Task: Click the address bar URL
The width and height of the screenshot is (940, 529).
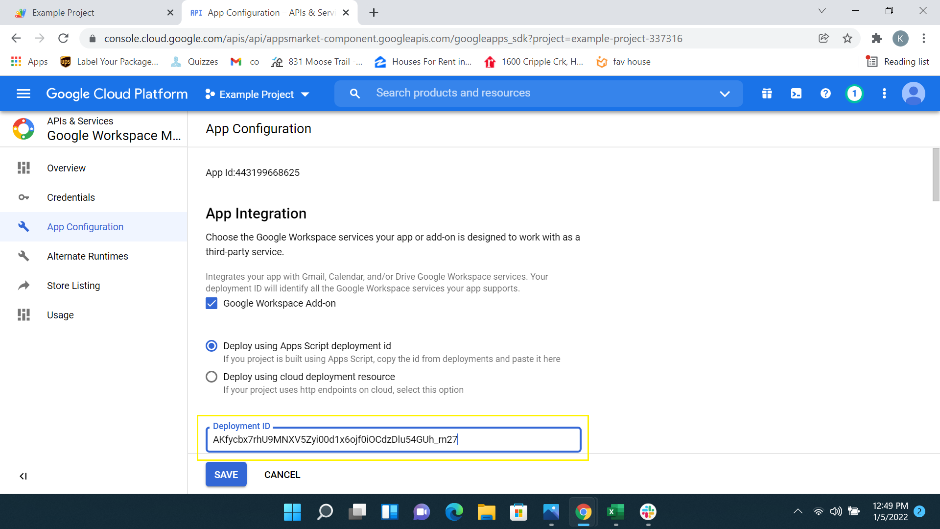Action: pos(393,38)
